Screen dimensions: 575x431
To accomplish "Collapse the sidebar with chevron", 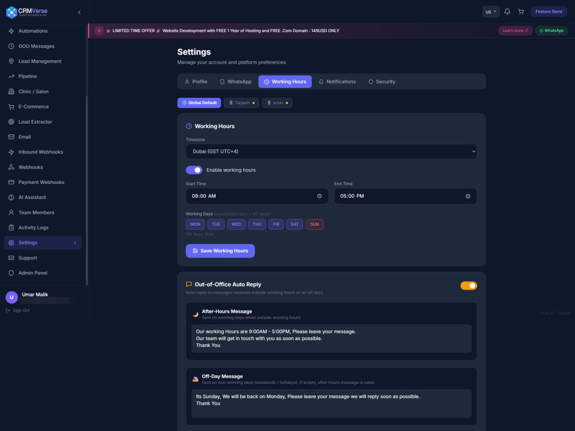I will pos(79,12).
